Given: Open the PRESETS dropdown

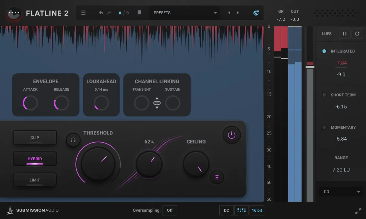Looking at the screenshot, I should (x=185, y=13).
